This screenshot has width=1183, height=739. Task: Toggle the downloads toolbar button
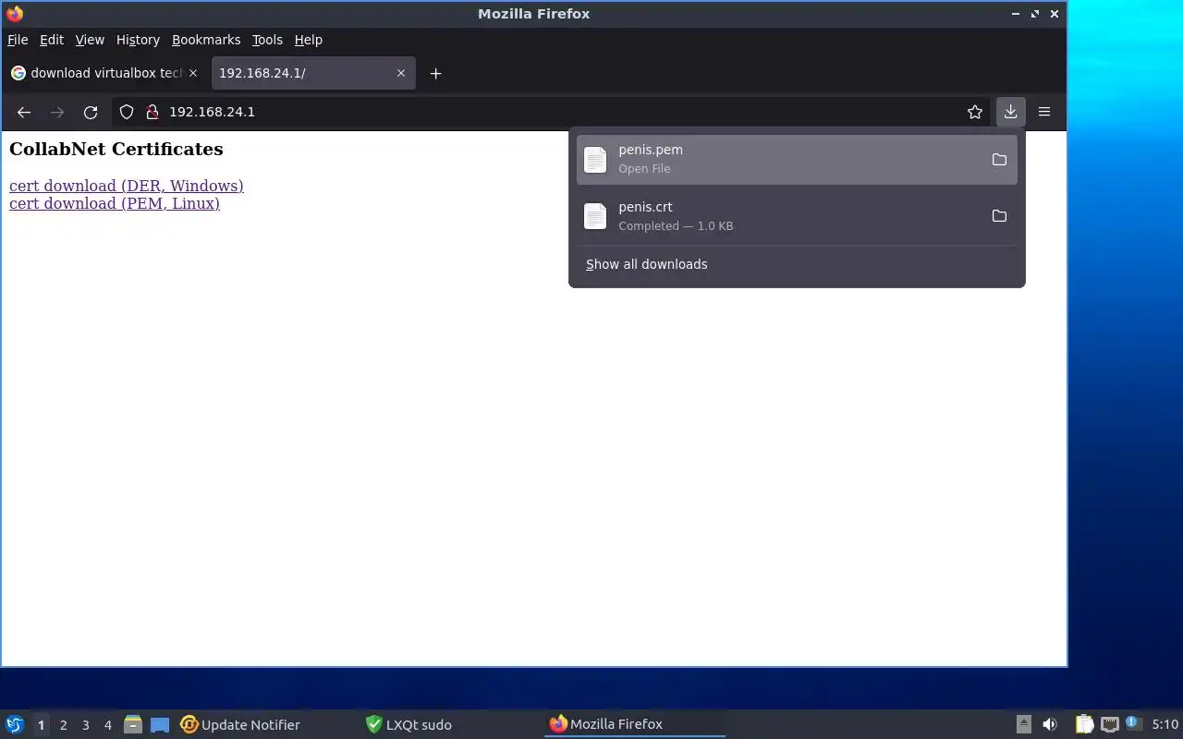click(x=1010, y=112)
